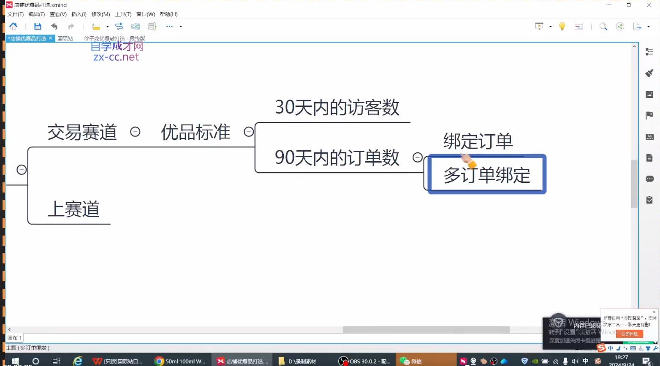660x366 pixels.
Task: Click the Home icon in the toolbar
Action: (x=14, y=27)
